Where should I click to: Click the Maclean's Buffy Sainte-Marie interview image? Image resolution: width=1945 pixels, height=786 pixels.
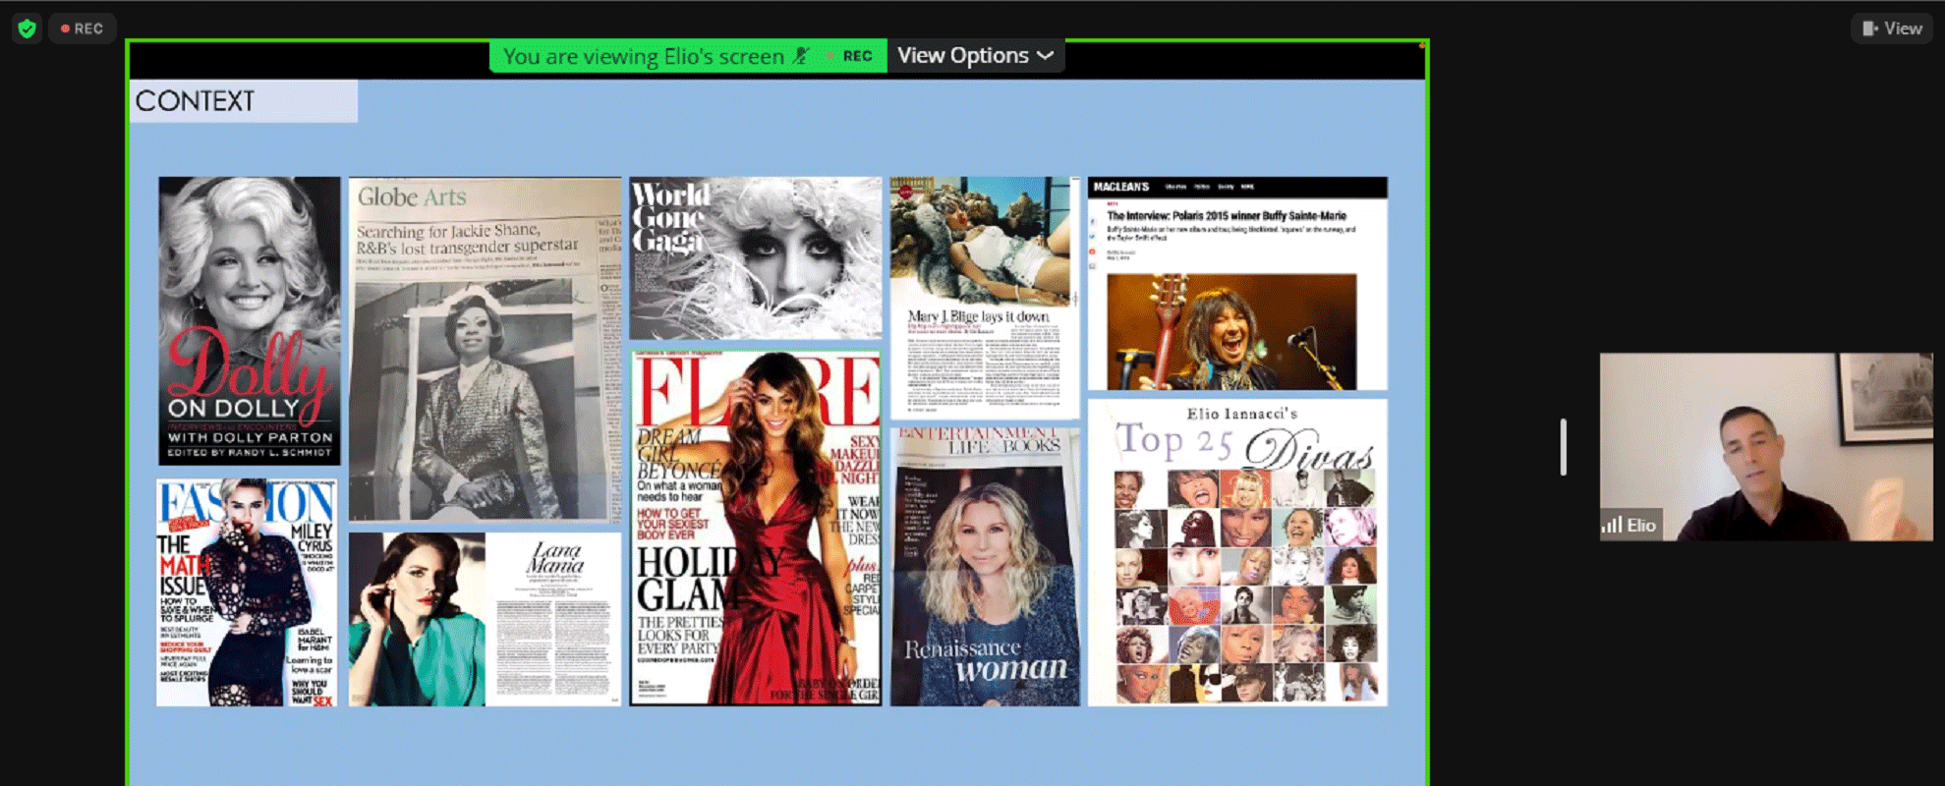coord(1236,283)
